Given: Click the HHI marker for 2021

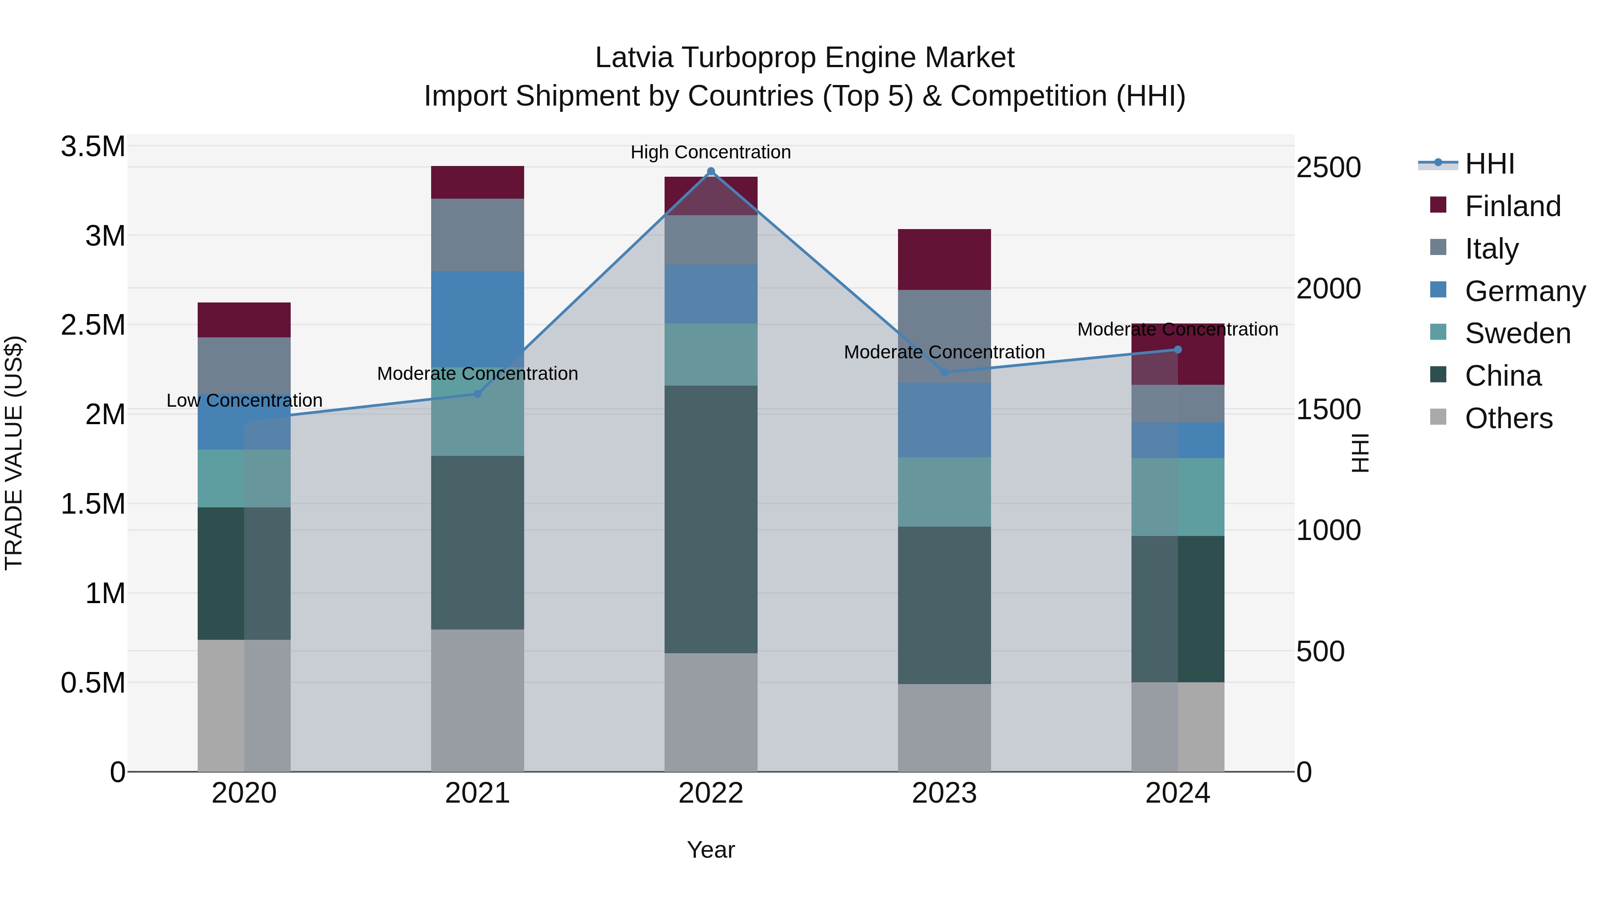Looking at the screenshot, I should (478, 394).
